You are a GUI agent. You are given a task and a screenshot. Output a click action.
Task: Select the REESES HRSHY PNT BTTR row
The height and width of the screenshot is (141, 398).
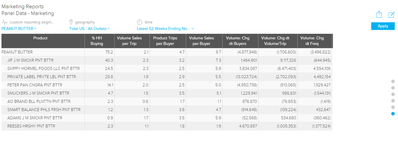click(x=31, y=126)
